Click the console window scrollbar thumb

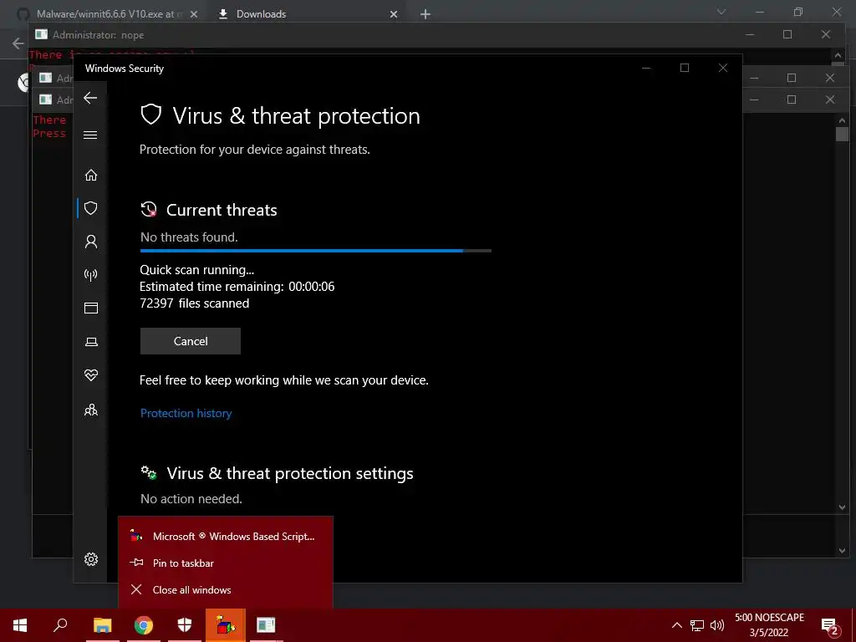coord(842,134)
